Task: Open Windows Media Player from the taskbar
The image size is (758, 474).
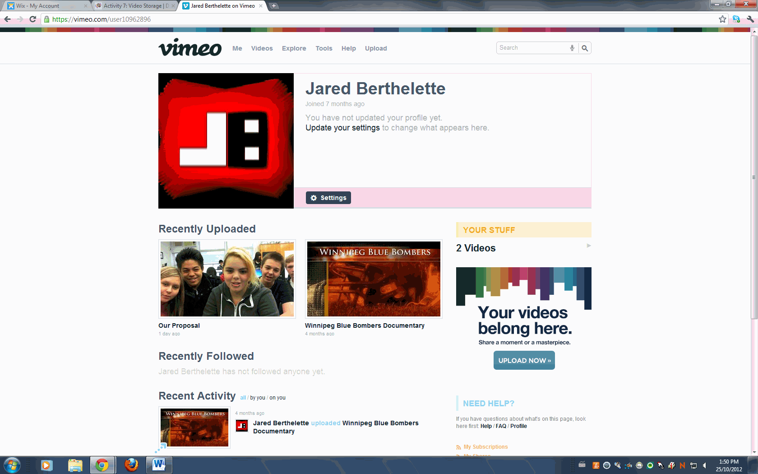Action: (46, 465)
